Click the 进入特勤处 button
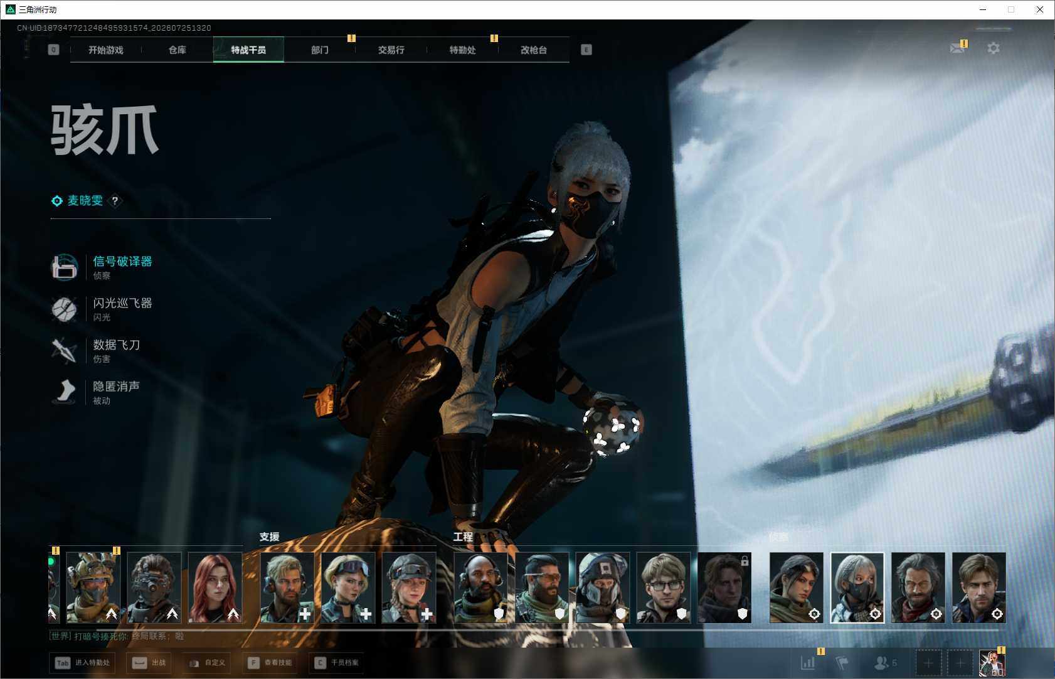1055x679 pixels. [x=83, y=663]
